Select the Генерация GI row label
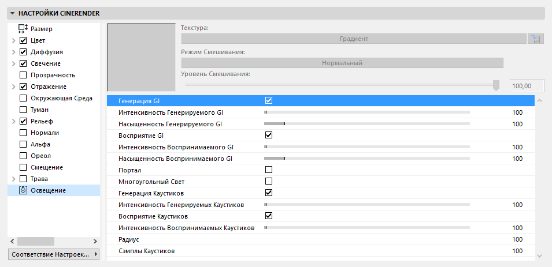 pos(139,101)
